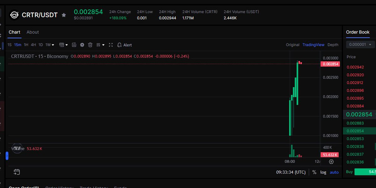Image resolution: width=376 pixels, height=188 pixels.
Task: Click the 24H Low value 0.001
Action: tap(142, 18)
